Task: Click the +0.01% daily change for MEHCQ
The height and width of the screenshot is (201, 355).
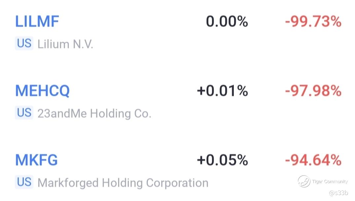Action: (222, 91)
